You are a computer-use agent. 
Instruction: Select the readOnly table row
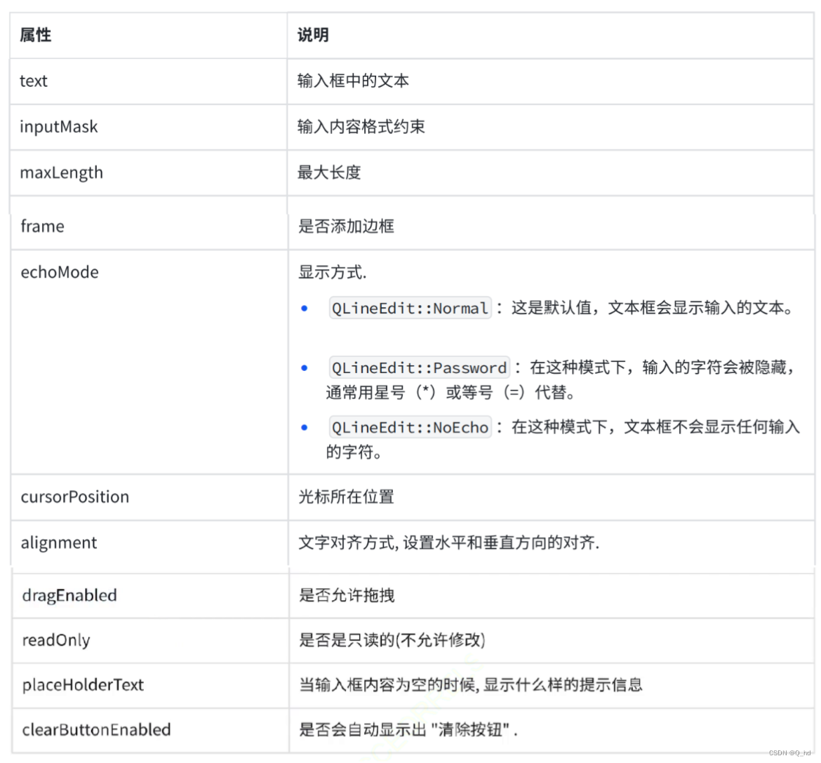tap(55, 640)
